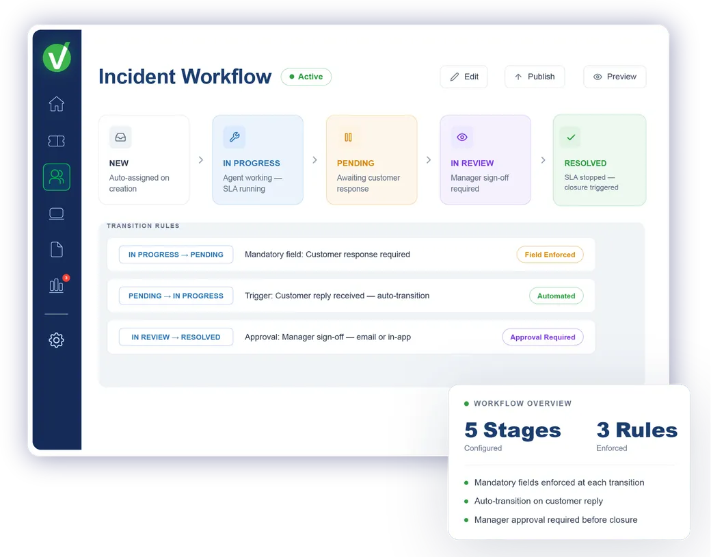The height and width of the screenshot is (557, 711).
Task: Click the WORKFLOW OVERVIEW heading
Action: coord(522,404)
